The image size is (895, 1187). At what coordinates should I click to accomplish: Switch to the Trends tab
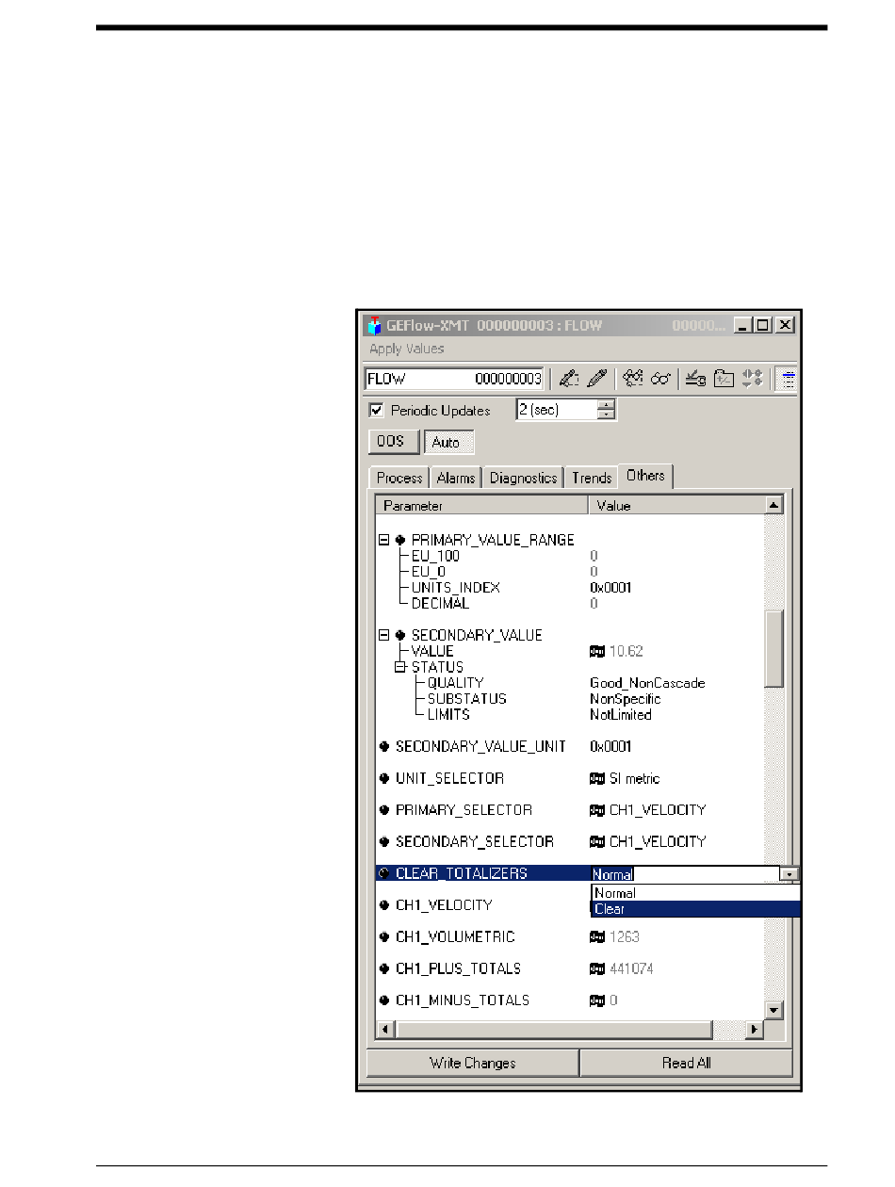[x=592, y=478]
